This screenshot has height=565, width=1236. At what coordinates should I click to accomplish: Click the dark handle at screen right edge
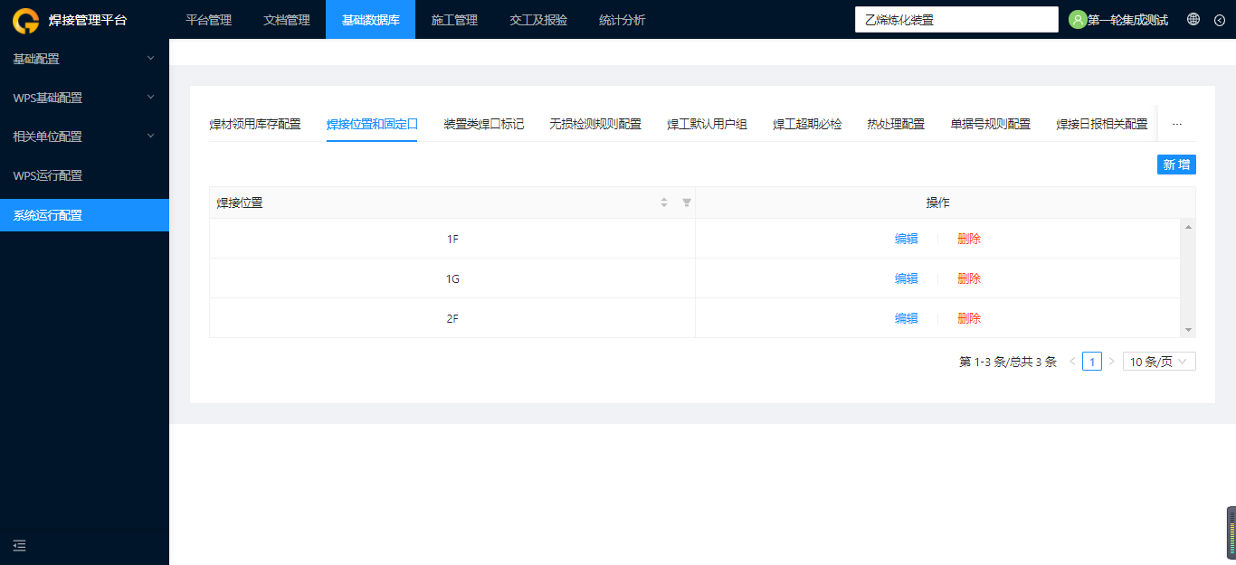pos(1231,532)
